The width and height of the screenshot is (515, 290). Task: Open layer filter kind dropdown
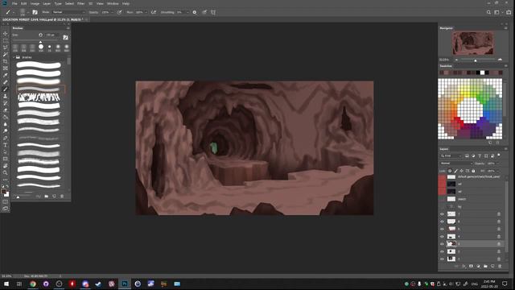(451, 155)
